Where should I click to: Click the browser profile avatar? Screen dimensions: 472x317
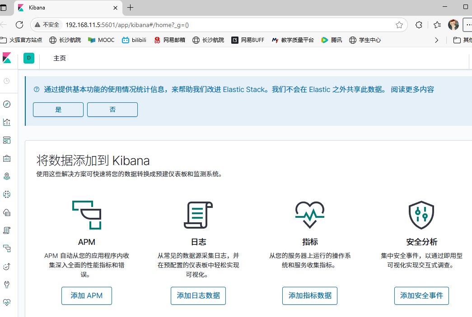453,25
